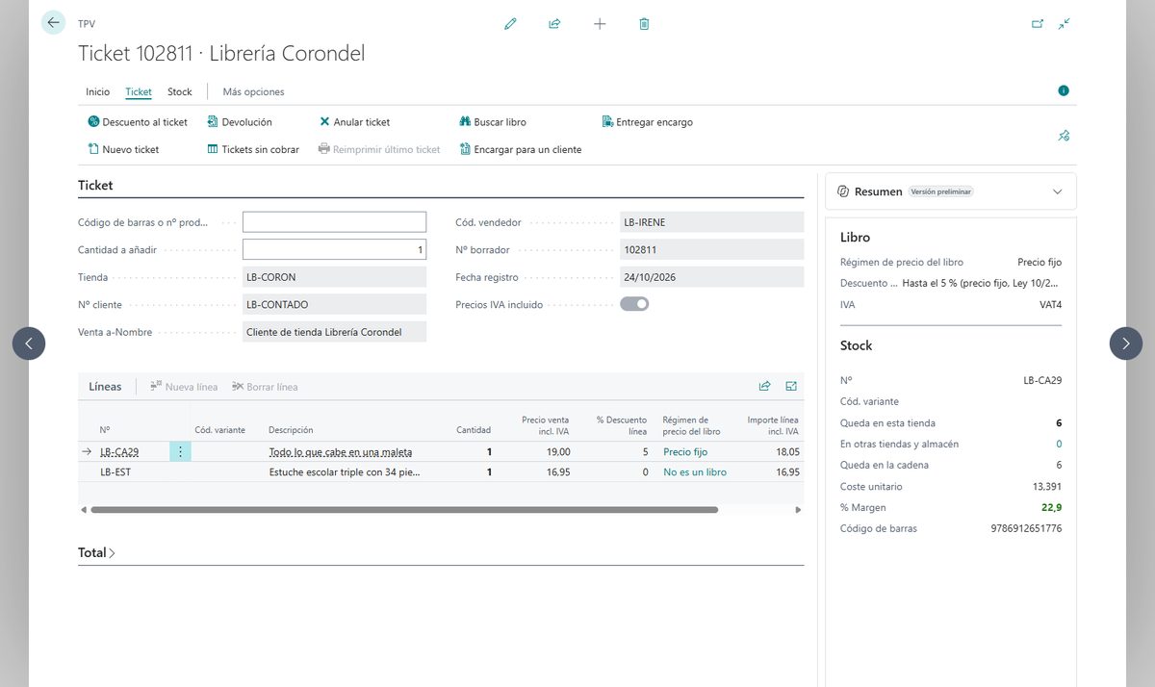The width and height of the screenshot is (1155, 687).
Task: Open row menu for LB-CA29 line
Action: (x=180, y=451)
